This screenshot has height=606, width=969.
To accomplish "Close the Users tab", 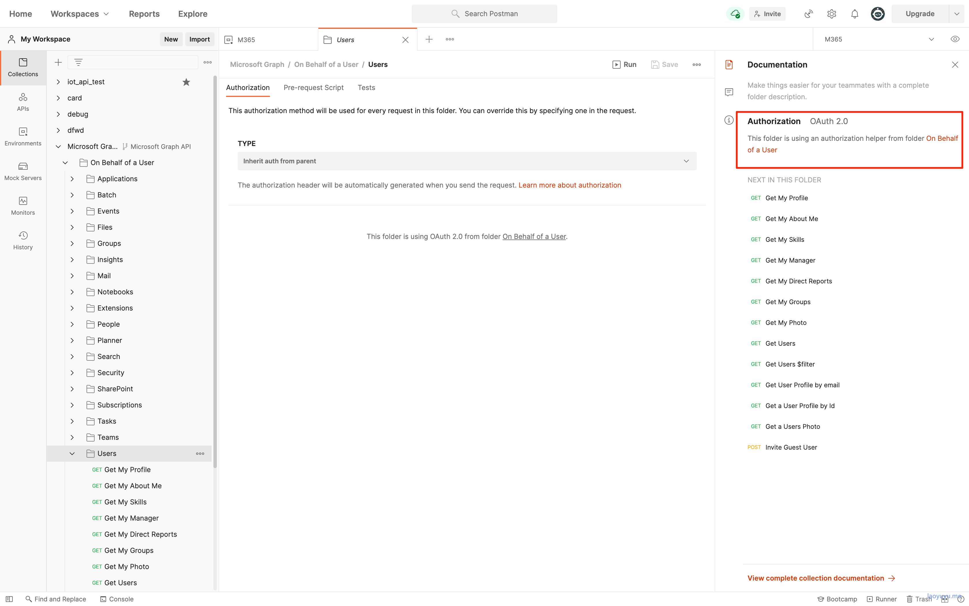I will point(405,40).
